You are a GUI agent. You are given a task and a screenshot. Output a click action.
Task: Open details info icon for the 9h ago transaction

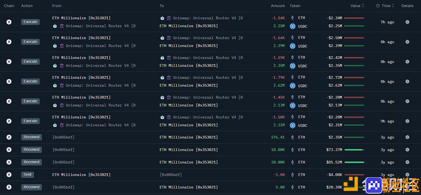pyautogui.click(x=407, y=121)
